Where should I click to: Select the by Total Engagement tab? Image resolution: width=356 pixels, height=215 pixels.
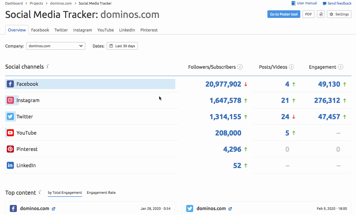(65, 192)
